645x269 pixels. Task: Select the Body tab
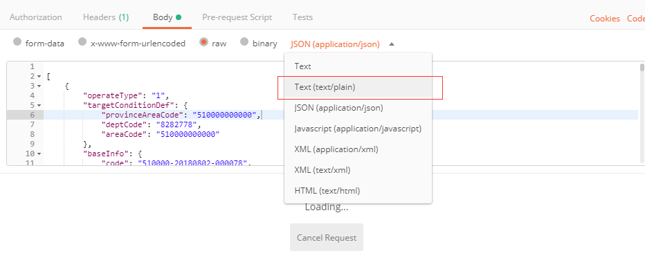pyautogui.click(x=167, y=17)
